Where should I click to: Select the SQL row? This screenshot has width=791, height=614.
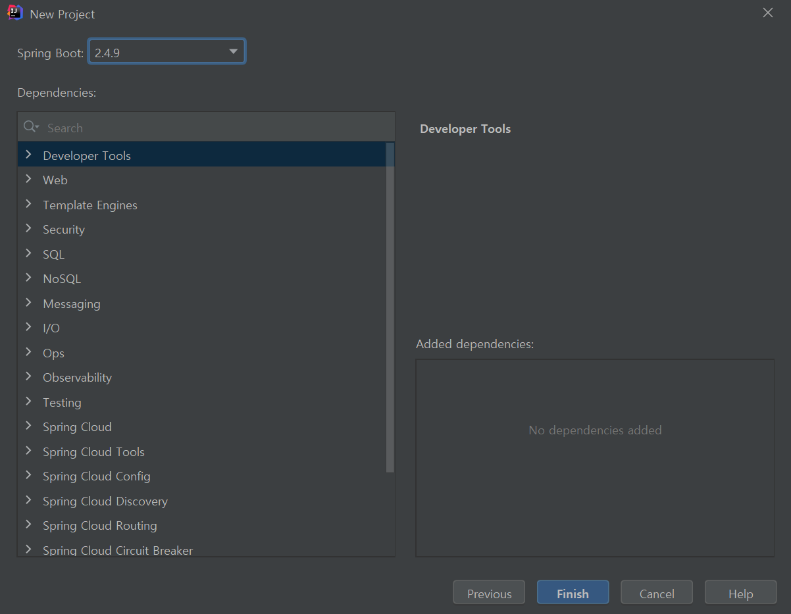(202, 254)
